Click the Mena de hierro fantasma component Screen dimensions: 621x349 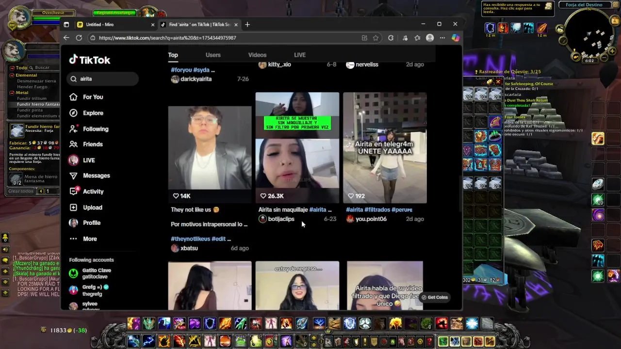(34, 179)
